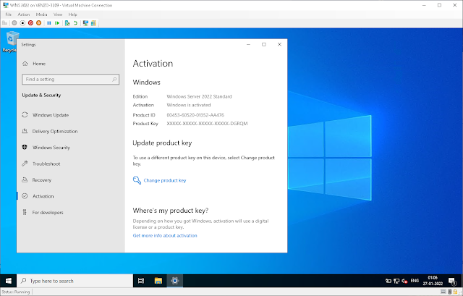Viewport: 463px width, 296px height.
Task: Open Task View on the guest taskbar
Action: [141, 281]
